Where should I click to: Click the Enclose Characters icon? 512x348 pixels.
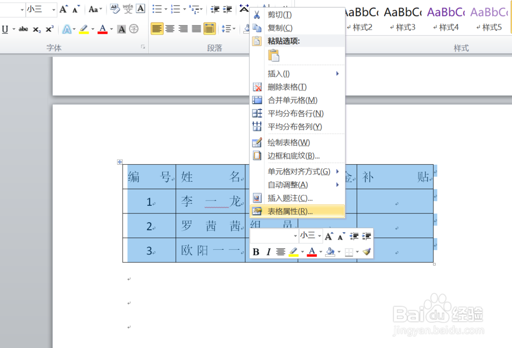(134, 29)
